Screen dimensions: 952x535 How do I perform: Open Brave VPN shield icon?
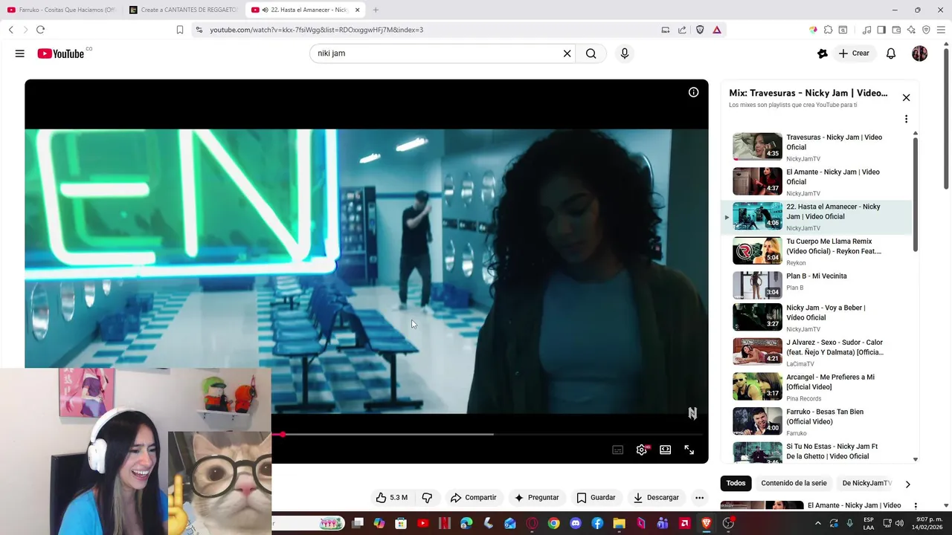coord(926,30)
